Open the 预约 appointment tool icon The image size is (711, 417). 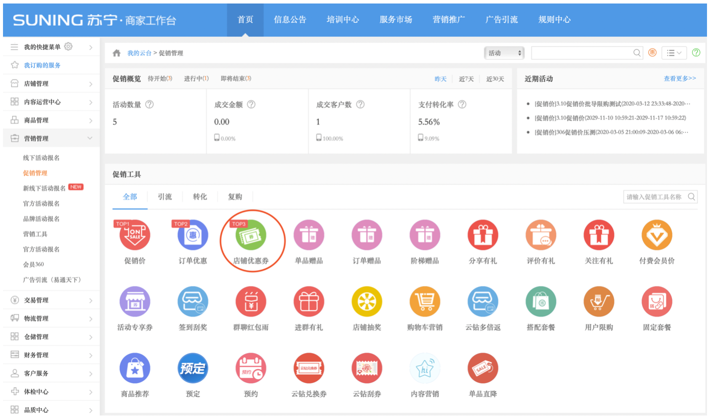pos(251,368)
